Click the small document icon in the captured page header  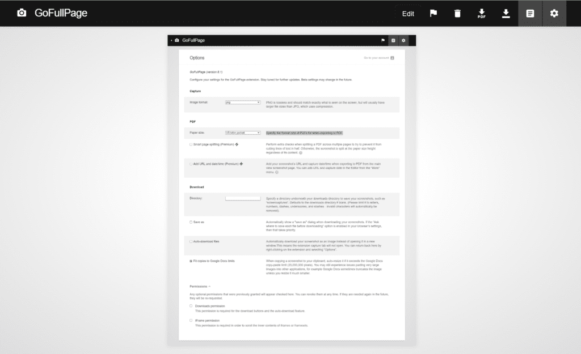pyautogui.click(x=393, y=40)
